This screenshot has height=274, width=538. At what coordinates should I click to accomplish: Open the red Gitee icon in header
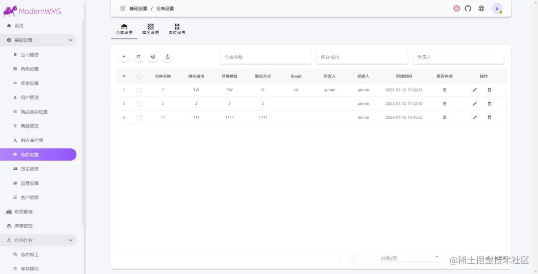click(x=457, y=8)
